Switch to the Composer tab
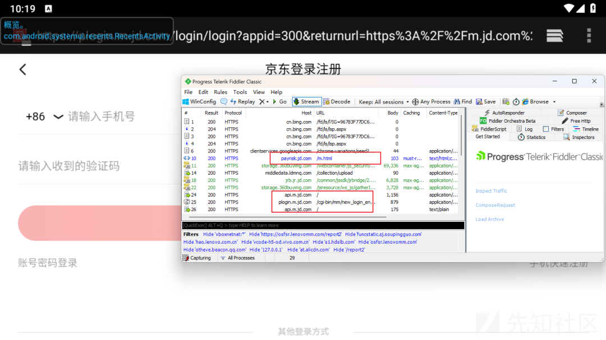Screen dimensions: 606x340 572,113
